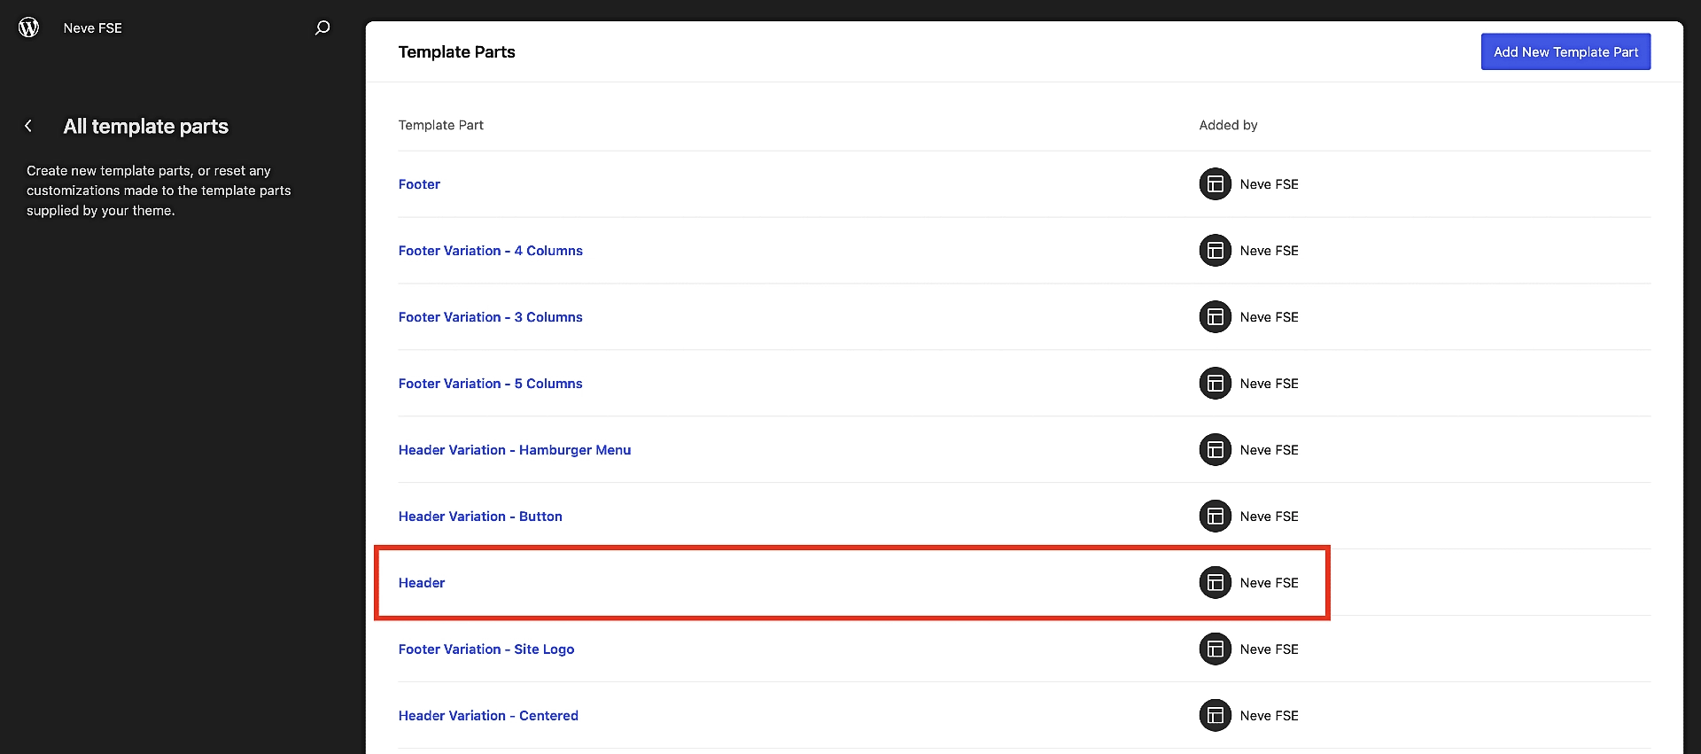Image resolution: width=1701 pixels, height=754 pixels.
Task: Click the Template Part column header
Action: tap(441, 125)
